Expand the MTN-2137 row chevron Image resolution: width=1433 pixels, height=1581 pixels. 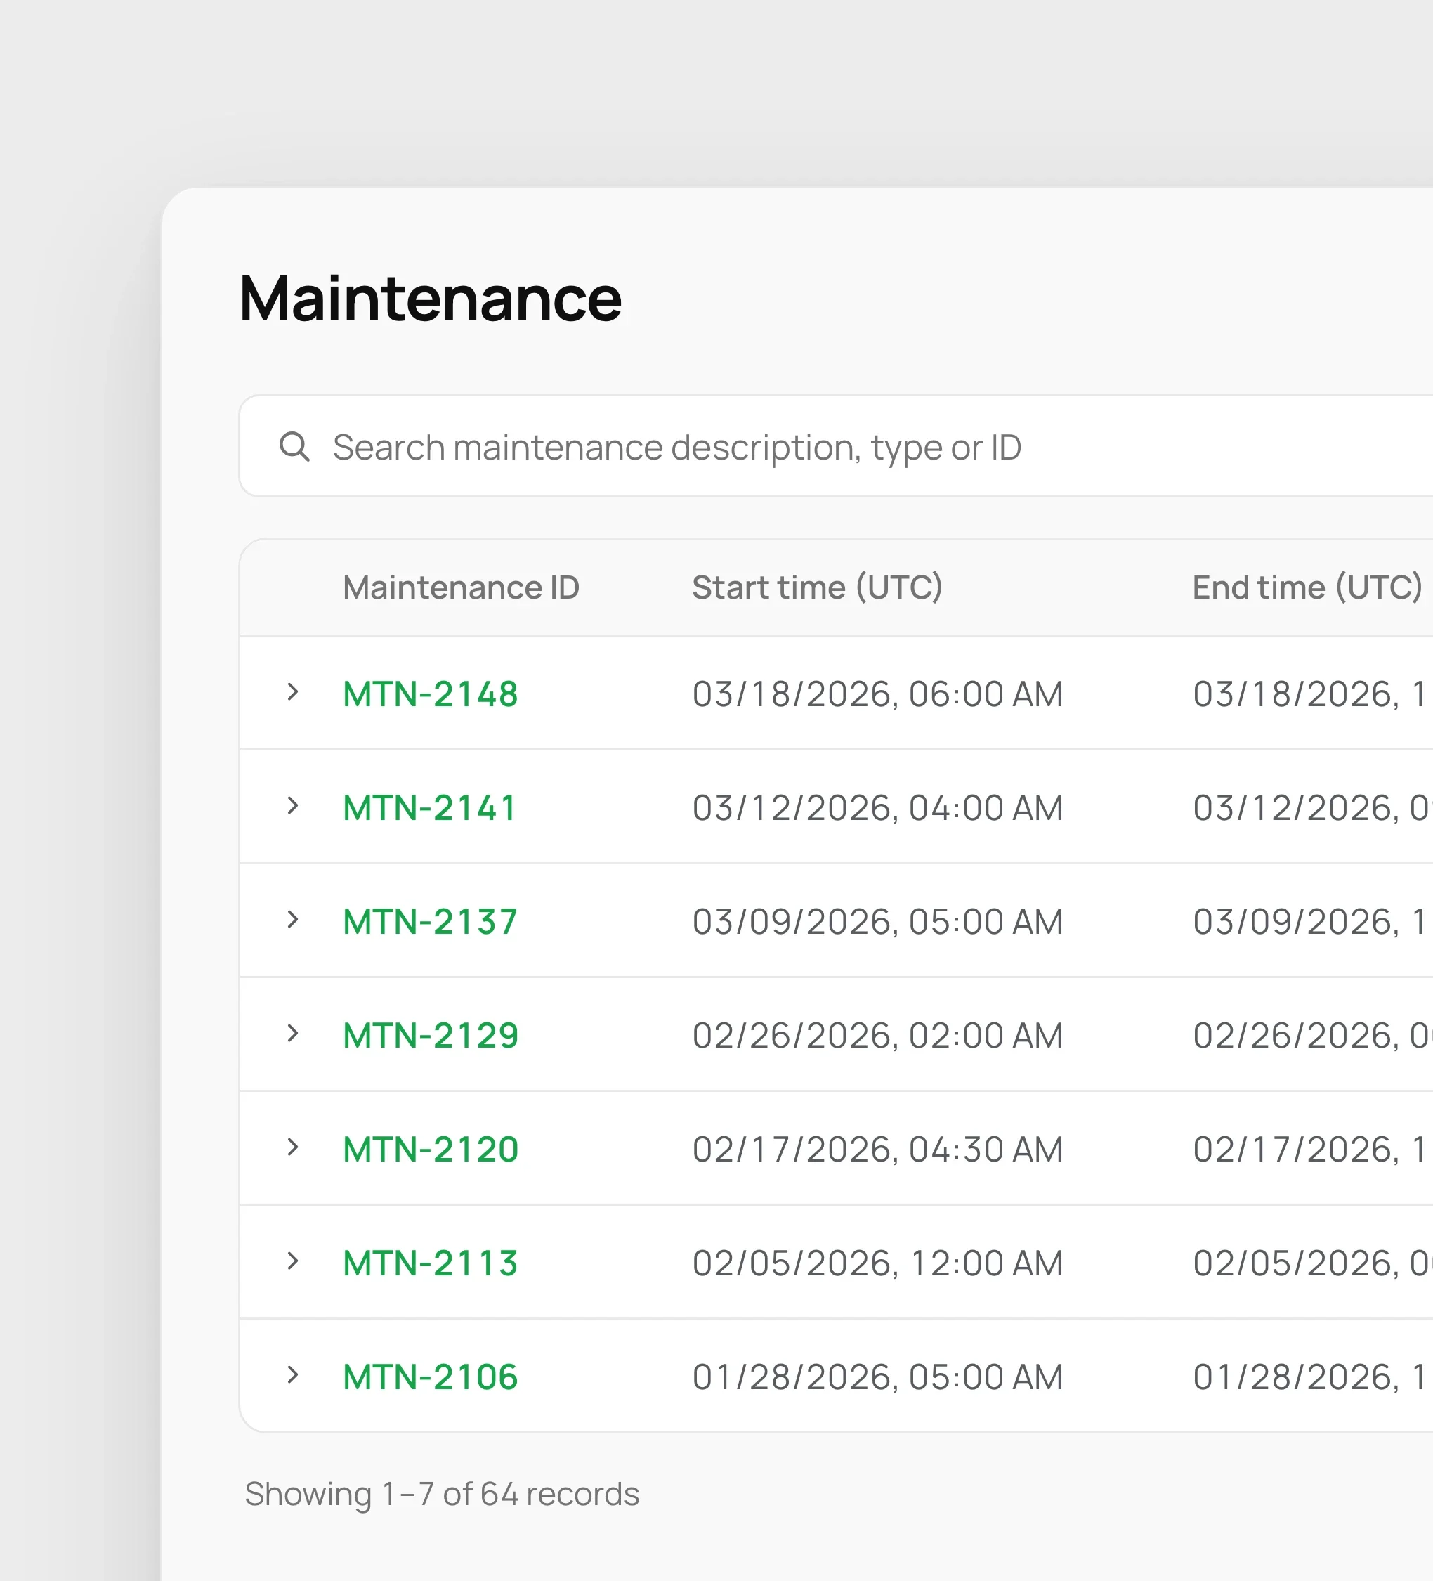292,919
